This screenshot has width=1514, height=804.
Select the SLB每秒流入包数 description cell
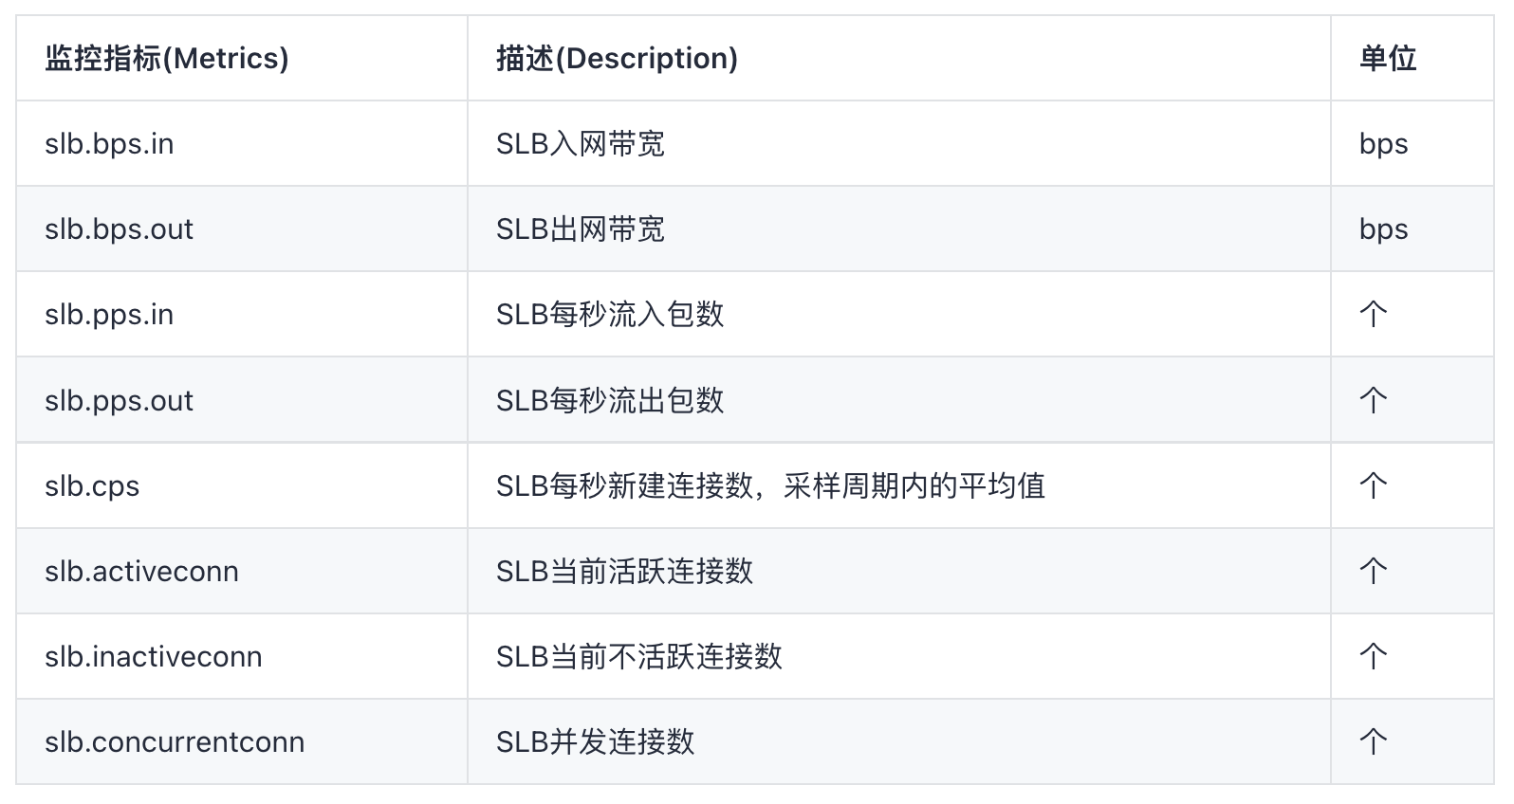pos(610,315)
